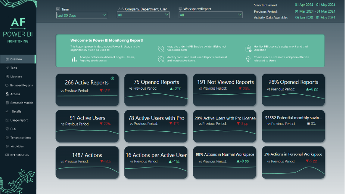Select the 28% Opened Reports card
345x194 pixels.
(x=293, y=90)
